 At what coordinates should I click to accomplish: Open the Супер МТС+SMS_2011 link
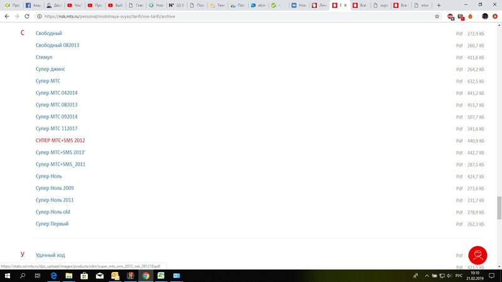(x=60, y=164)
